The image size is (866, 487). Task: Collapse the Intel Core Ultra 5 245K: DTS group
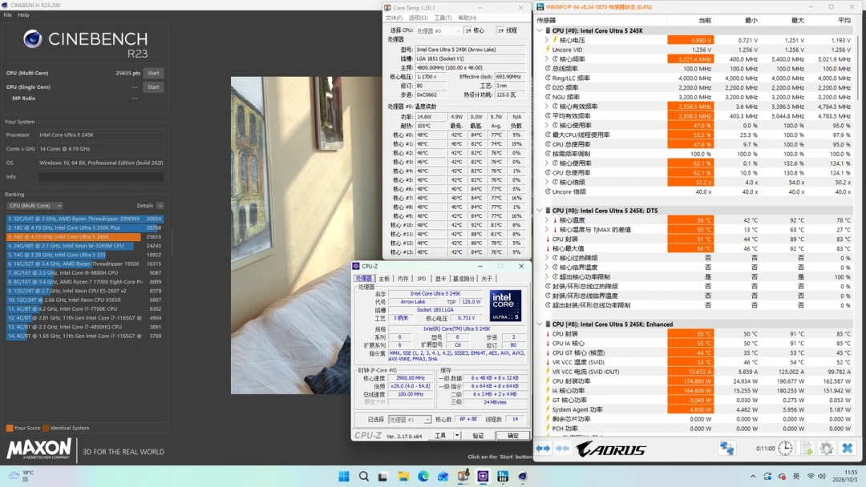point(540,210)
